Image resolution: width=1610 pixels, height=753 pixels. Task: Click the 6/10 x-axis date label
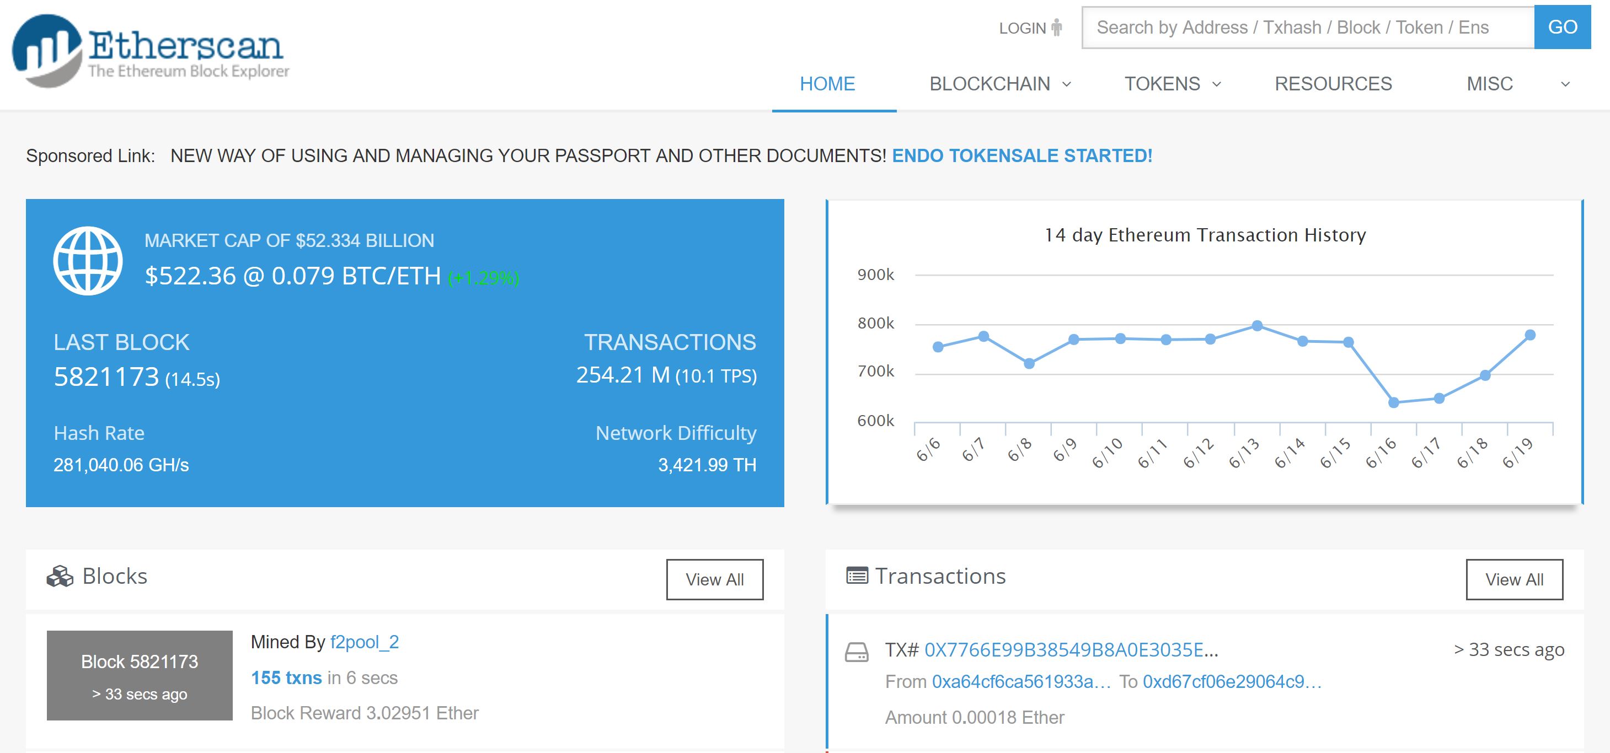click(x=1108, y=453)
